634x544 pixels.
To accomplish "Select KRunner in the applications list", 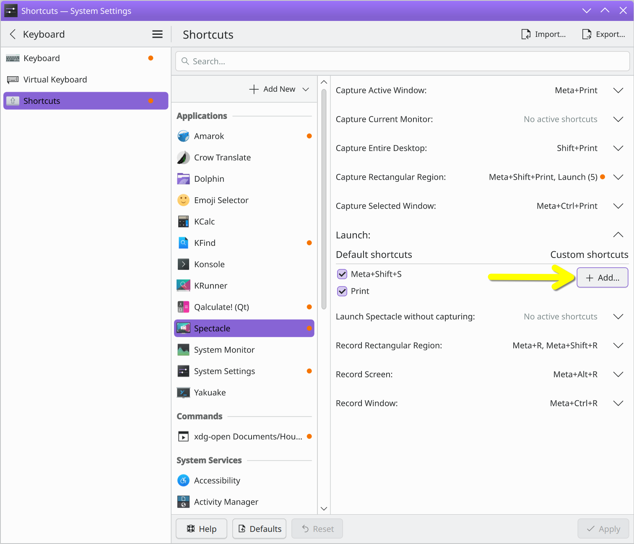I will pos(244,286).
